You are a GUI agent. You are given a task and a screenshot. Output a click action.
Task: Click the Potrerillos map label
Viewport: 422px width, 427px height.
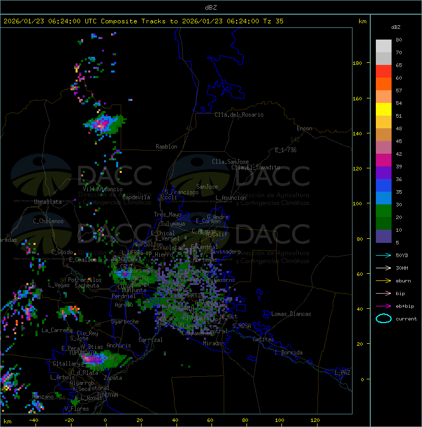coord(85,280)
